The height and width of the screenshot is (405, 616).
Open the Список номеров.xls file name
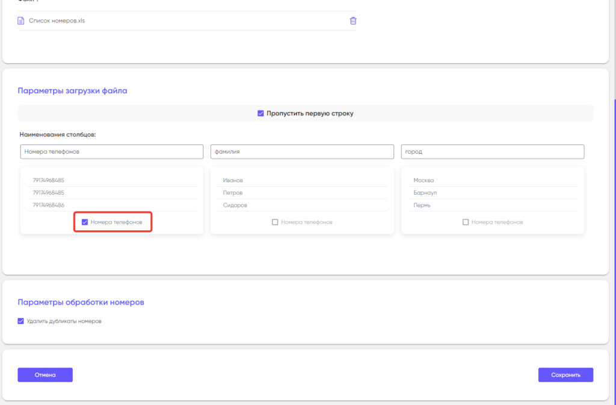pos(57,20)
